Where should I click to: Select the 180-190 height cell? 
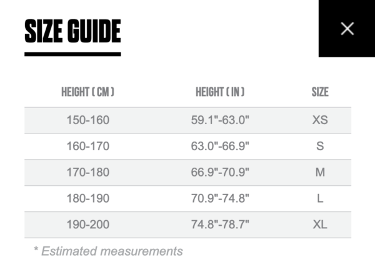(88, 198)
